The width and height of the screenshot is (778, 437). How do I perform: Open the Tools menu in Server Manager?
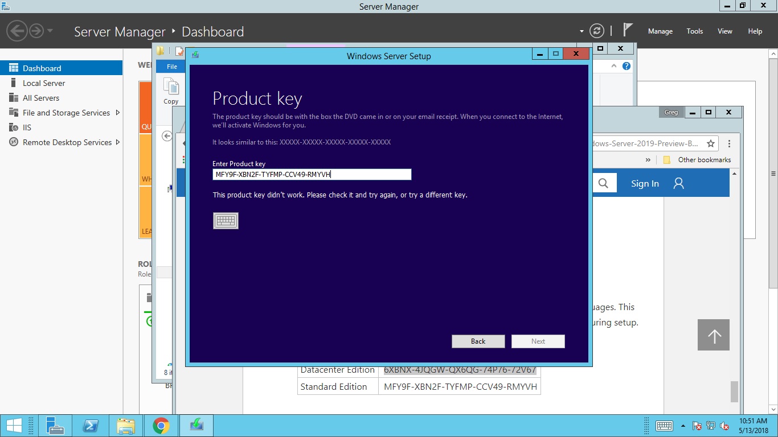[x=694, y=31]
